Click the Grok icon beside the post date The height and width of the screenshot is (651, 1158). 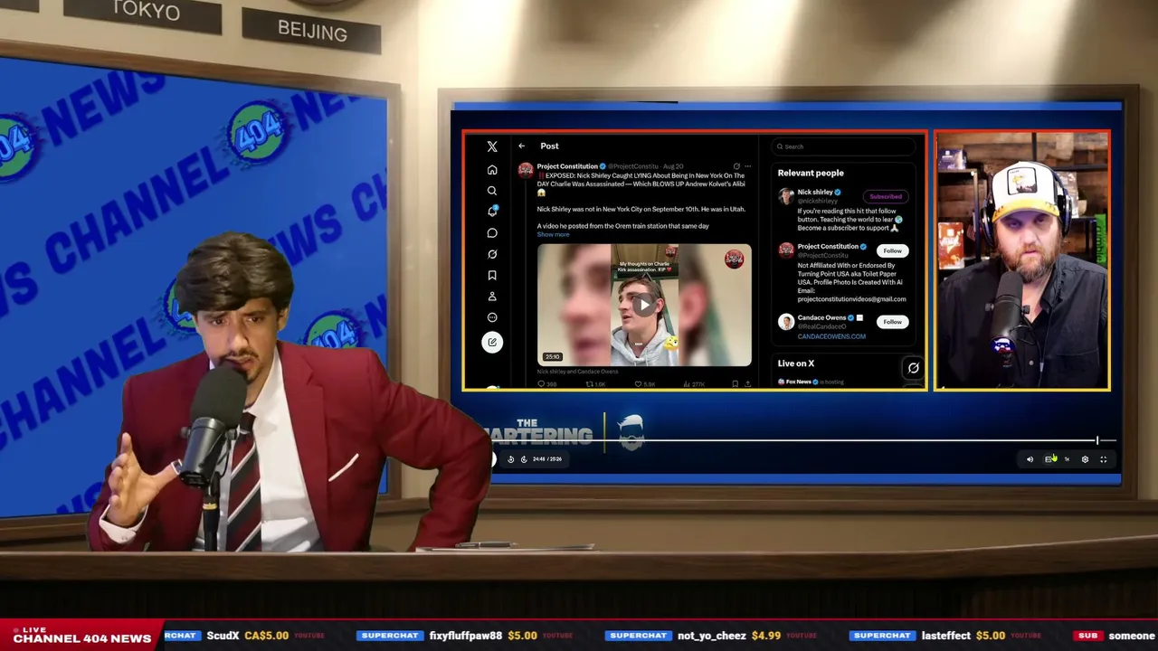tap(736, 166)
